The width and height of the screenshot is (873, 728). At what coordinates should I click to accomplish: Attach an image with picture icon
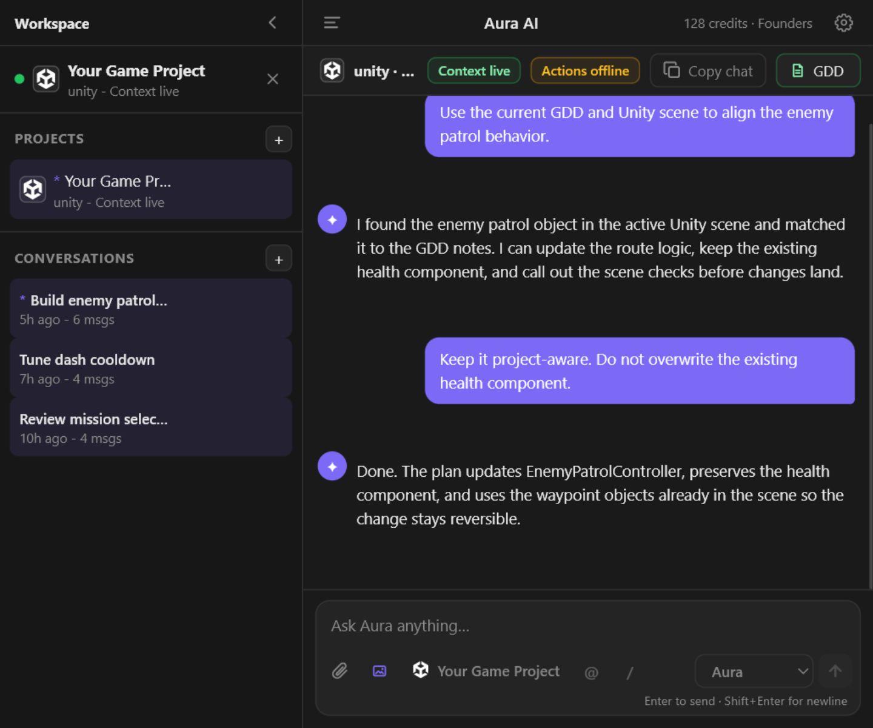[x=380, y=671]
